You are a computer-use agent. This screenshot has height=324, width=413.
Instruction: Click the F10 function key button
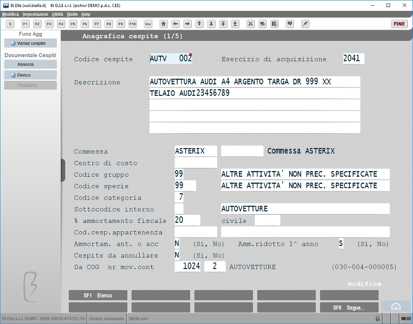coord(133,24)
